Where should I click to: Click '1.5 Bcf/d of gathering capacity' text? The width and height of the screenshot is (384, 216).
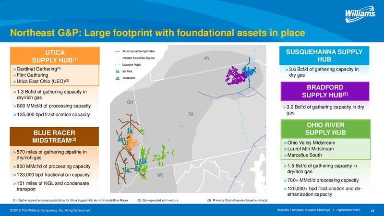point(320,169)
